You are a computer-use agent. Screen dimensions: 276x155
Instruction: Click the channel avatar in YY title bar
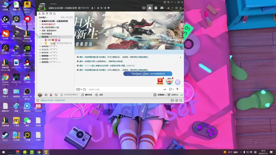42,7
